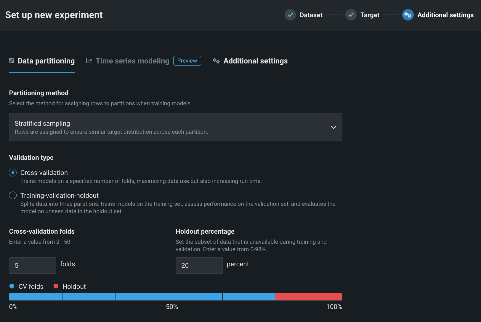The height and width of the screenshot is (322, 481).
Task: Click the Preview badge
Action: pos(187,61)
